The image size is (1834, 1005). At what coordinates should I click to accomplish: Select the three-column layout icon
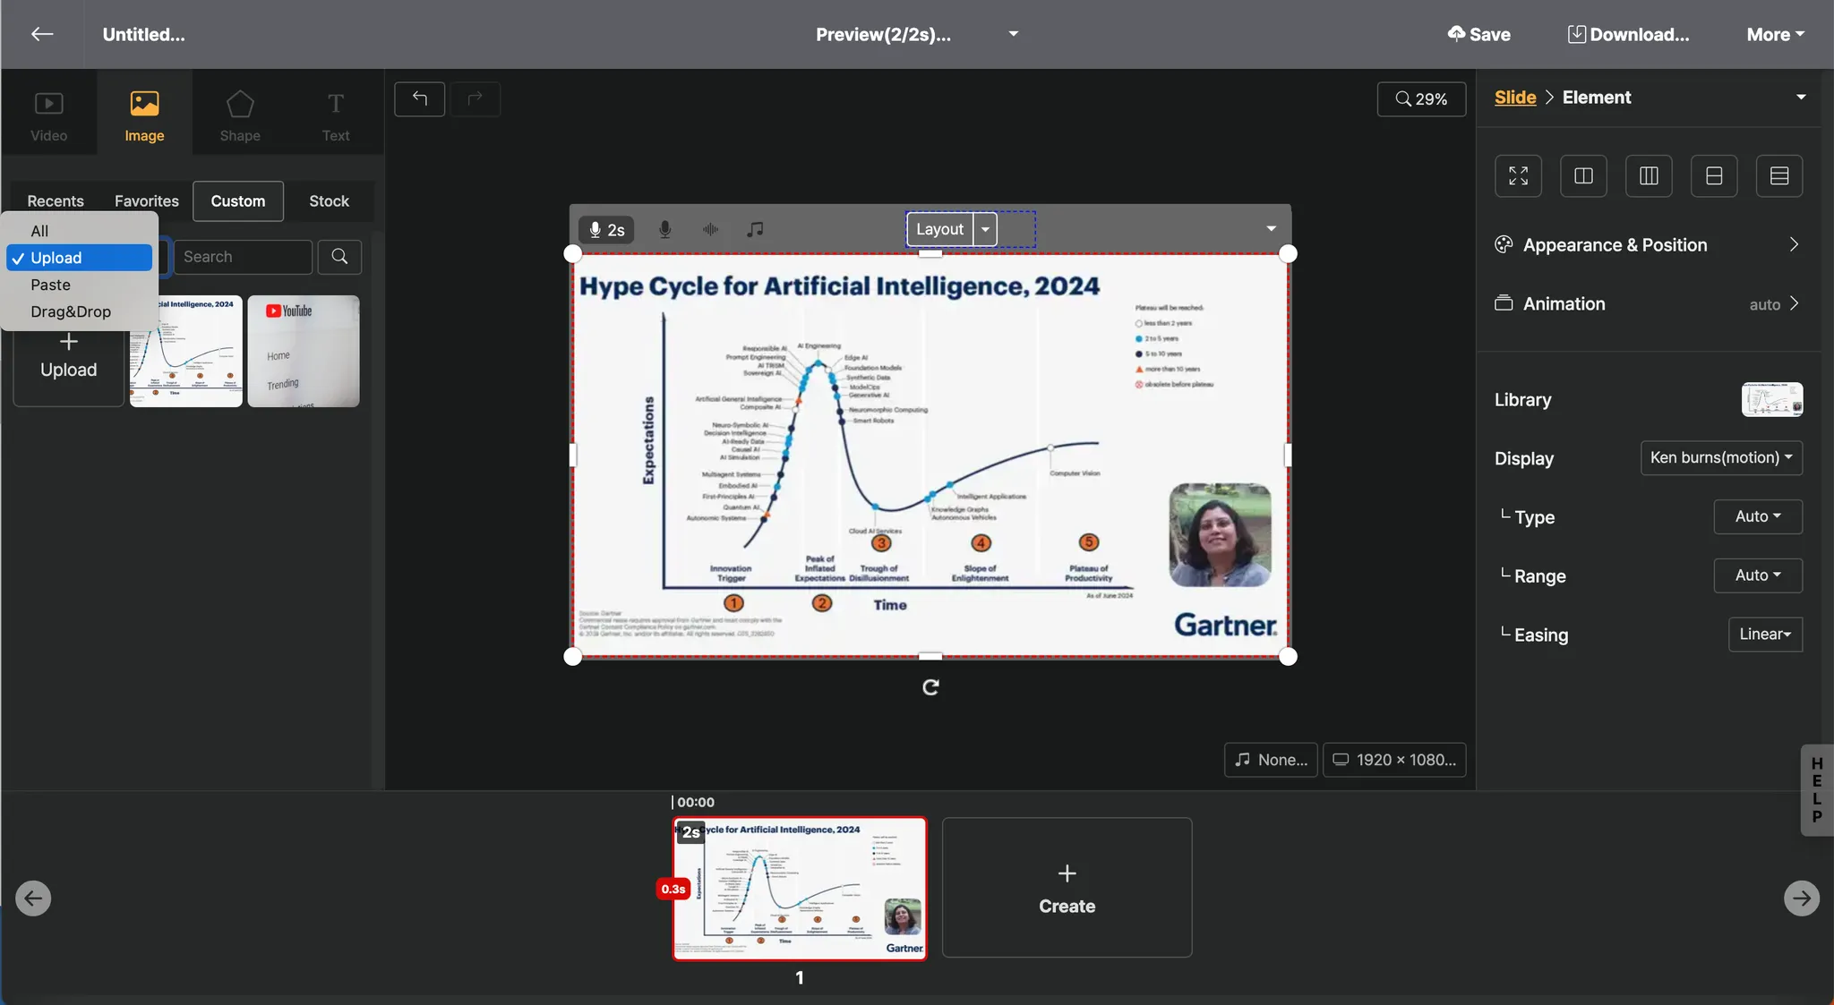point(1649,175)
